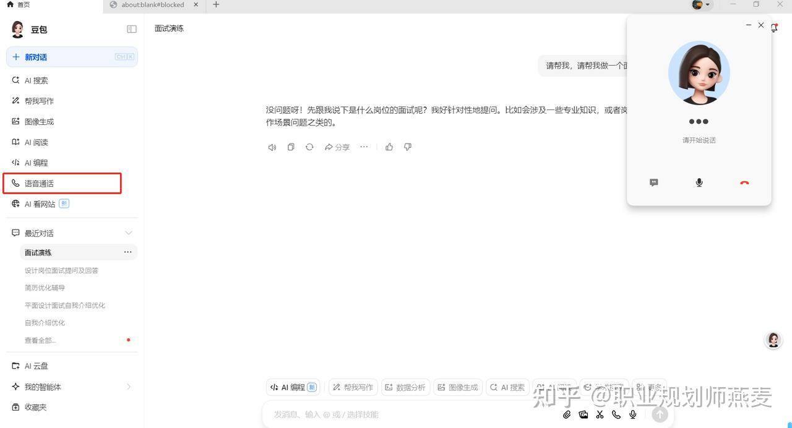
Task: Open 收藏夹 in the sidebar
Action: click(x=72, y=408)
